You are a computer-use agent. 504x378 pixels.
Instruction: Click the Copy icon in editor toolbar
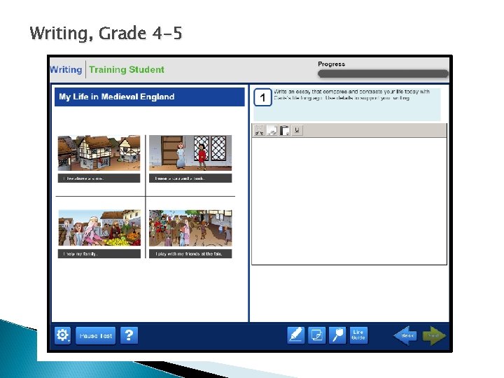[272, 130]
